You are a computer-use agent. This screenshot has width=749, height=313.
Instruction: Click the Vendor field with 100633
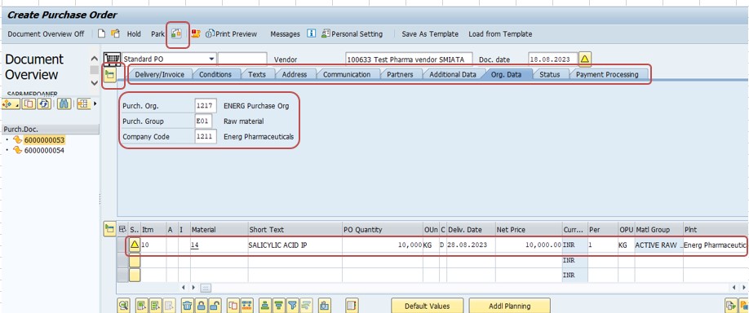pyautogui.click(x=409, y=60)
